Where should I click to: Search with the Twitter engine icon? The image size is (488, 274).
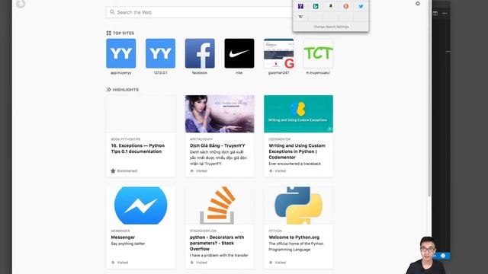361,6
